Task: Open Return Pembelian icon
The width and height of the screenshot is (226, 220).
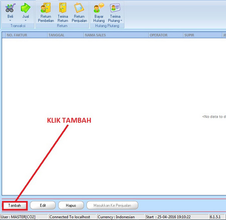Action: point(46,8)
